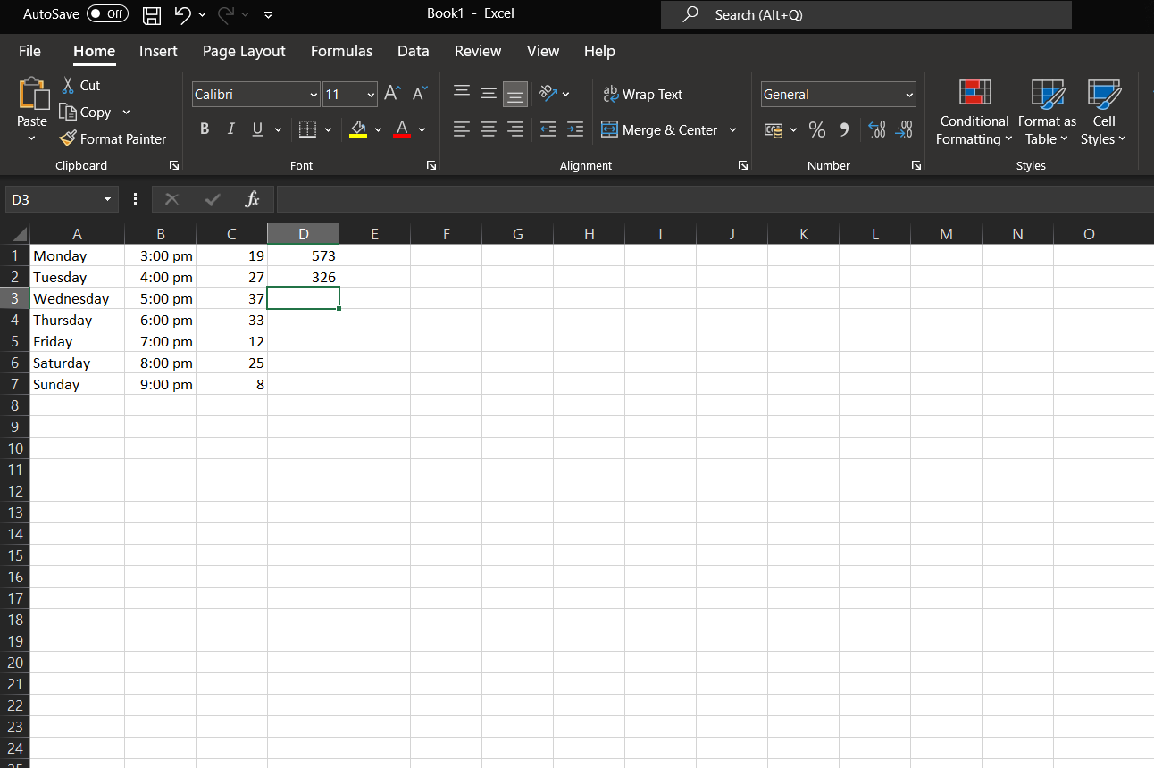The width and height of the screenshot is (1154, 768).
Task: Open Fill Color palette arrow
Action: 378,129
